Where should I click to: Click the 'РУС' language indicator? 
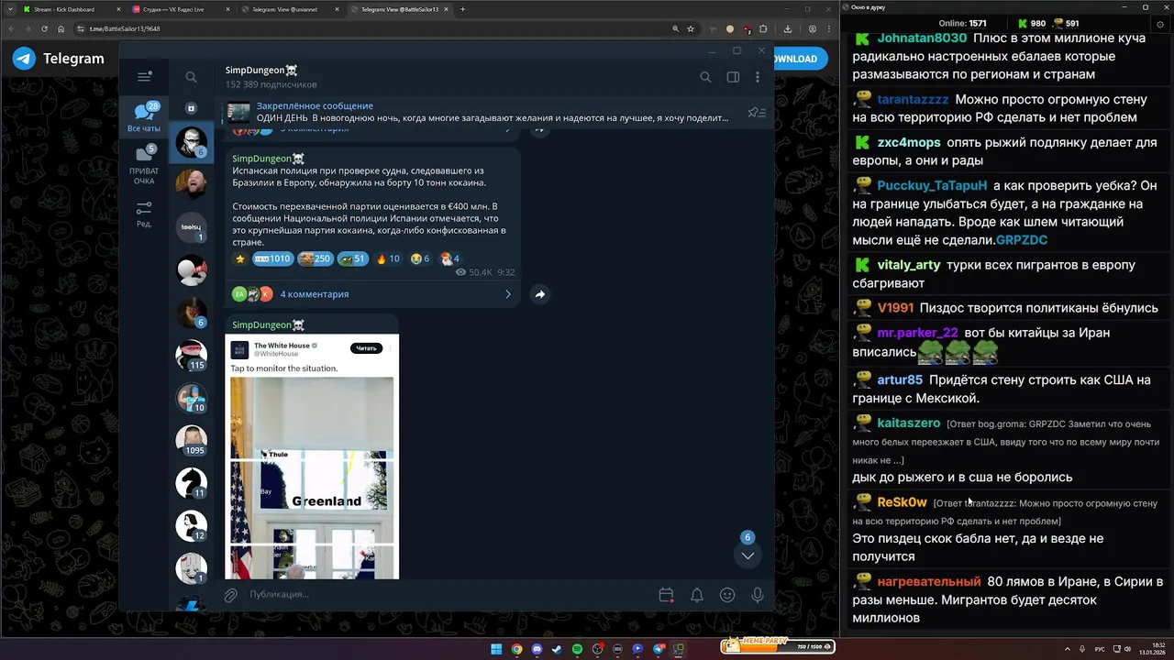pos(1100,649)
